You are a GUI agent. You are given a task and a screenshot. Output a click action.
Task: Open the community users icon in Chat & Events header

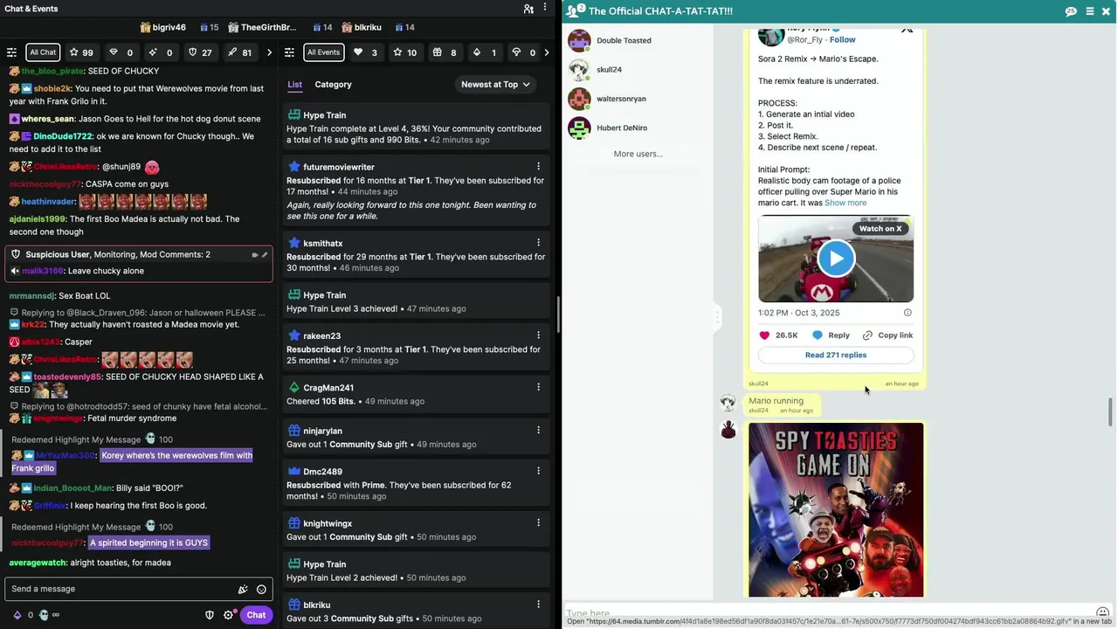coord(528,9)
